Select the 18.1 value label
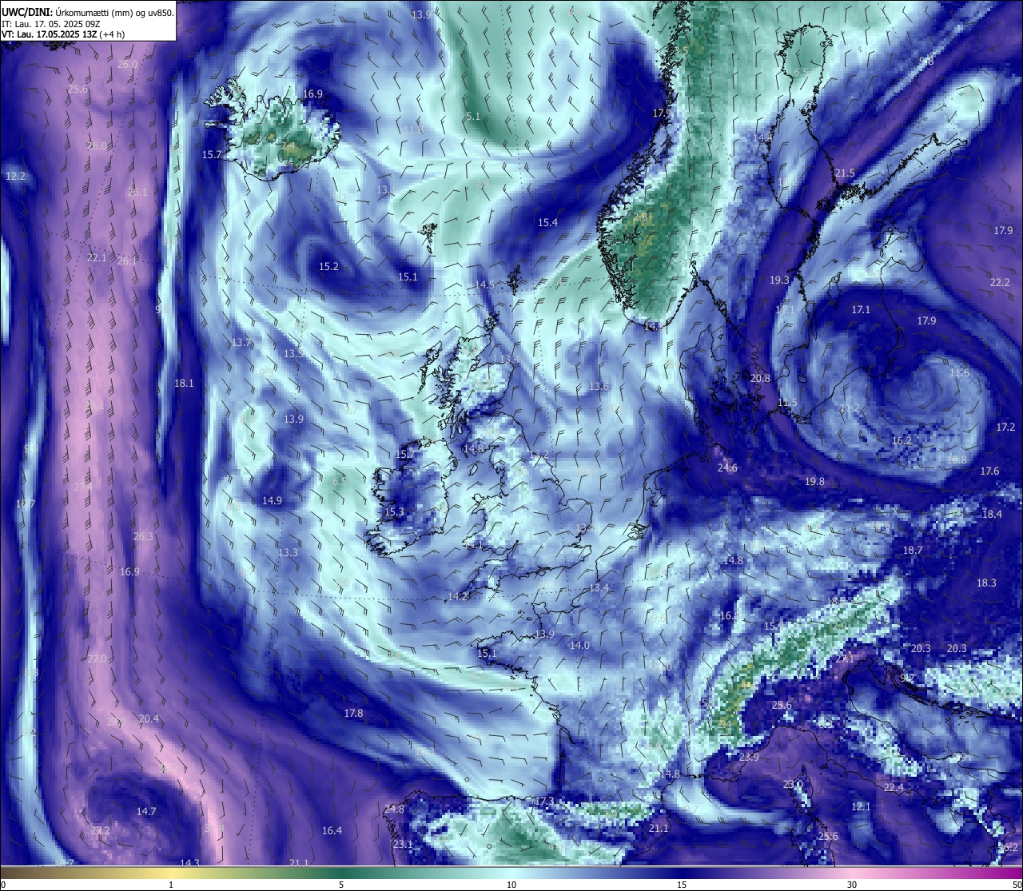The width and height of the screenshot is (1023, 891). coord(184,383)
